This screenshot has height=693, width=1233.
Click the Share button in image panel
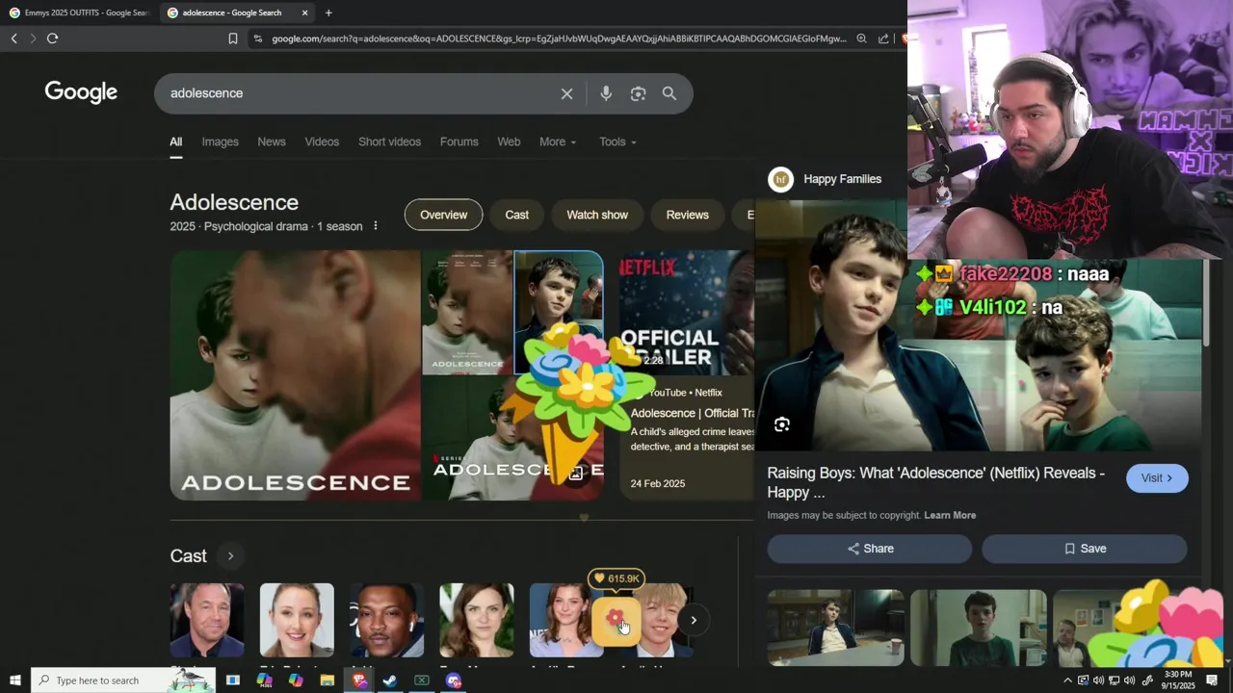(x=870, y=549)
